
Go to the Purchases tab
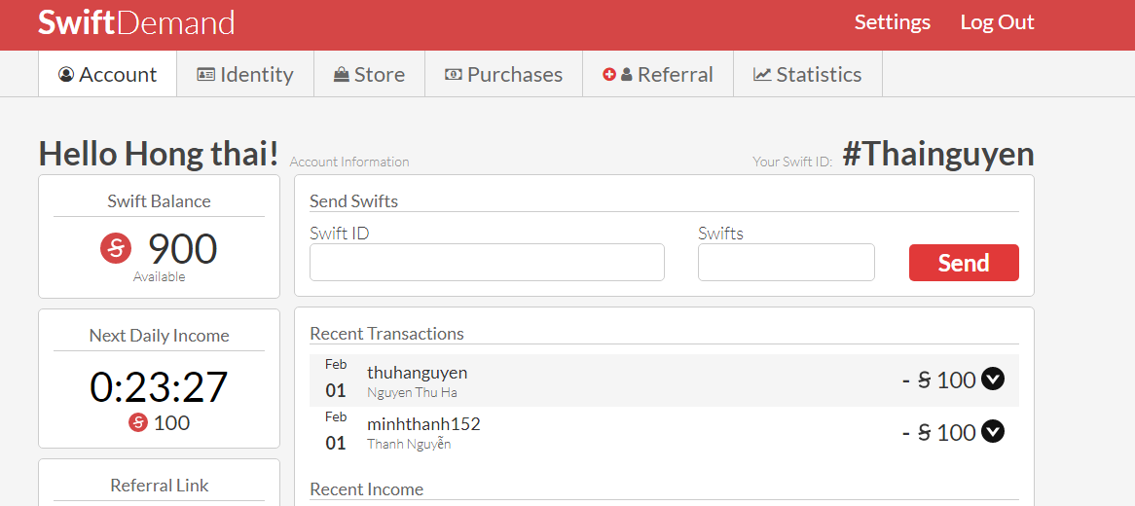click(503, 75)
